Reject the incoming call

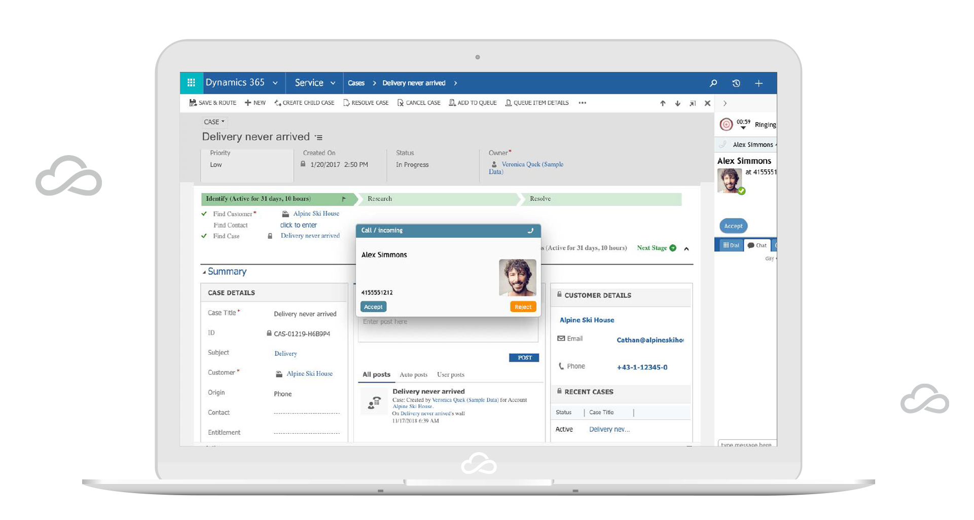tap(523, 307)
